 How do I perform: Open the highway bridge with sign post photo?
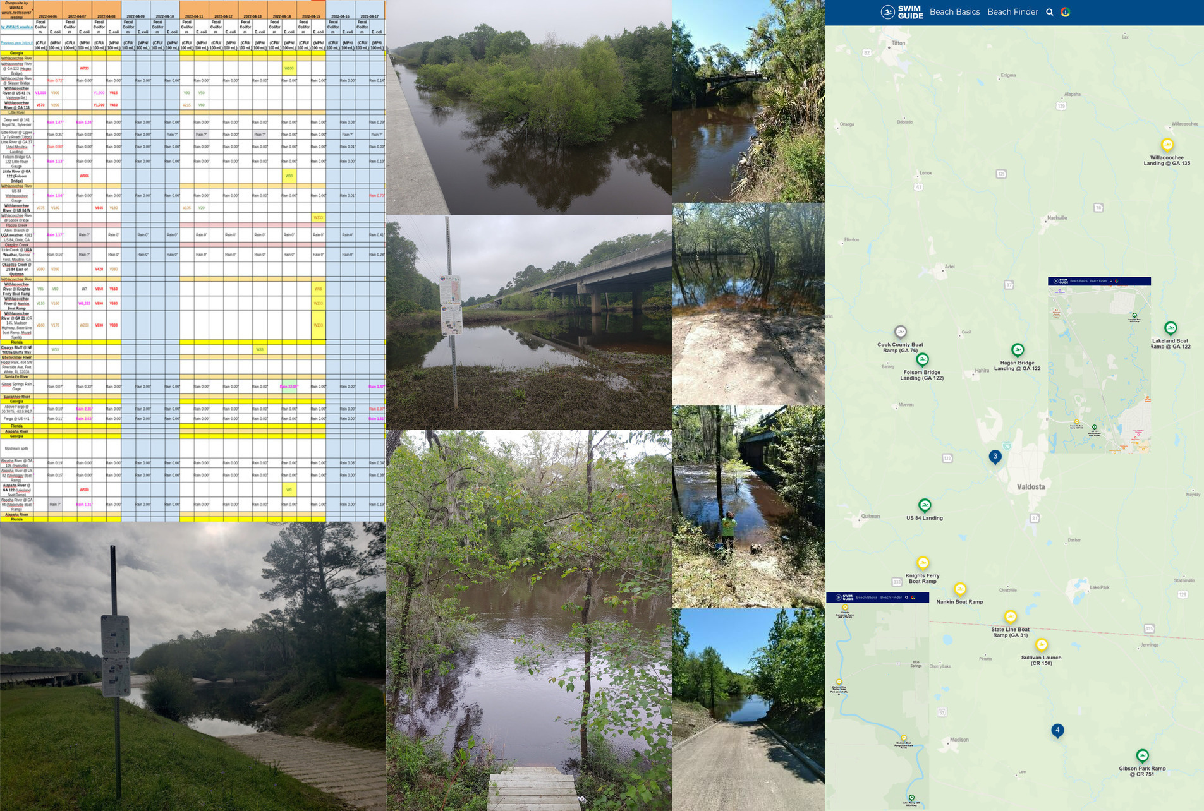click(529, 322)
